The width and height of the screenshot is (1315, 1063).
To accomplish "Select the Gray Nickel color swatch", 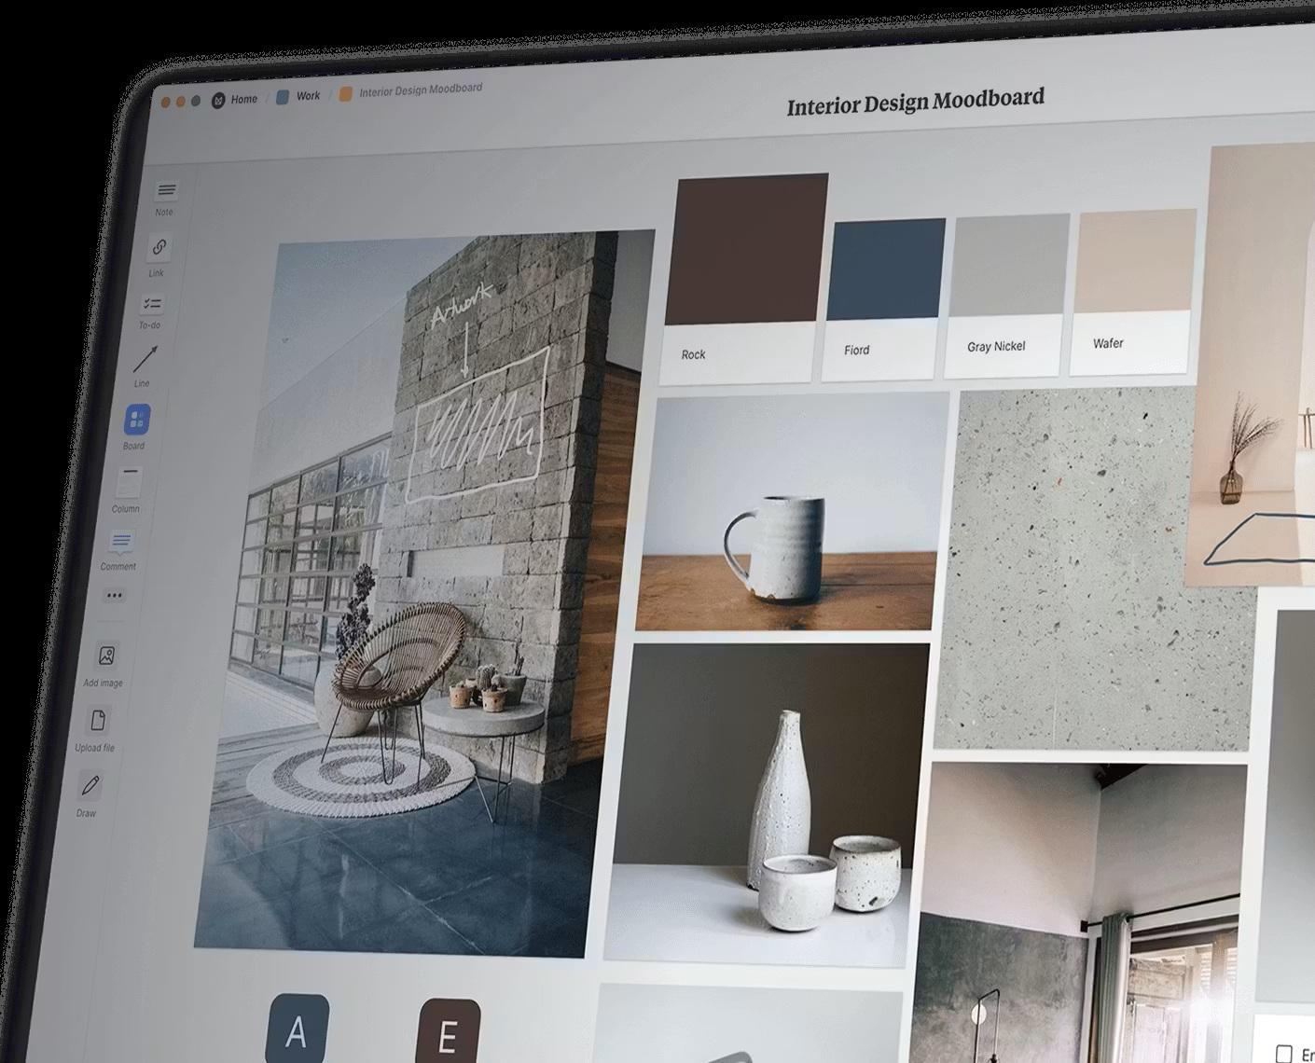I will 1006,296.
